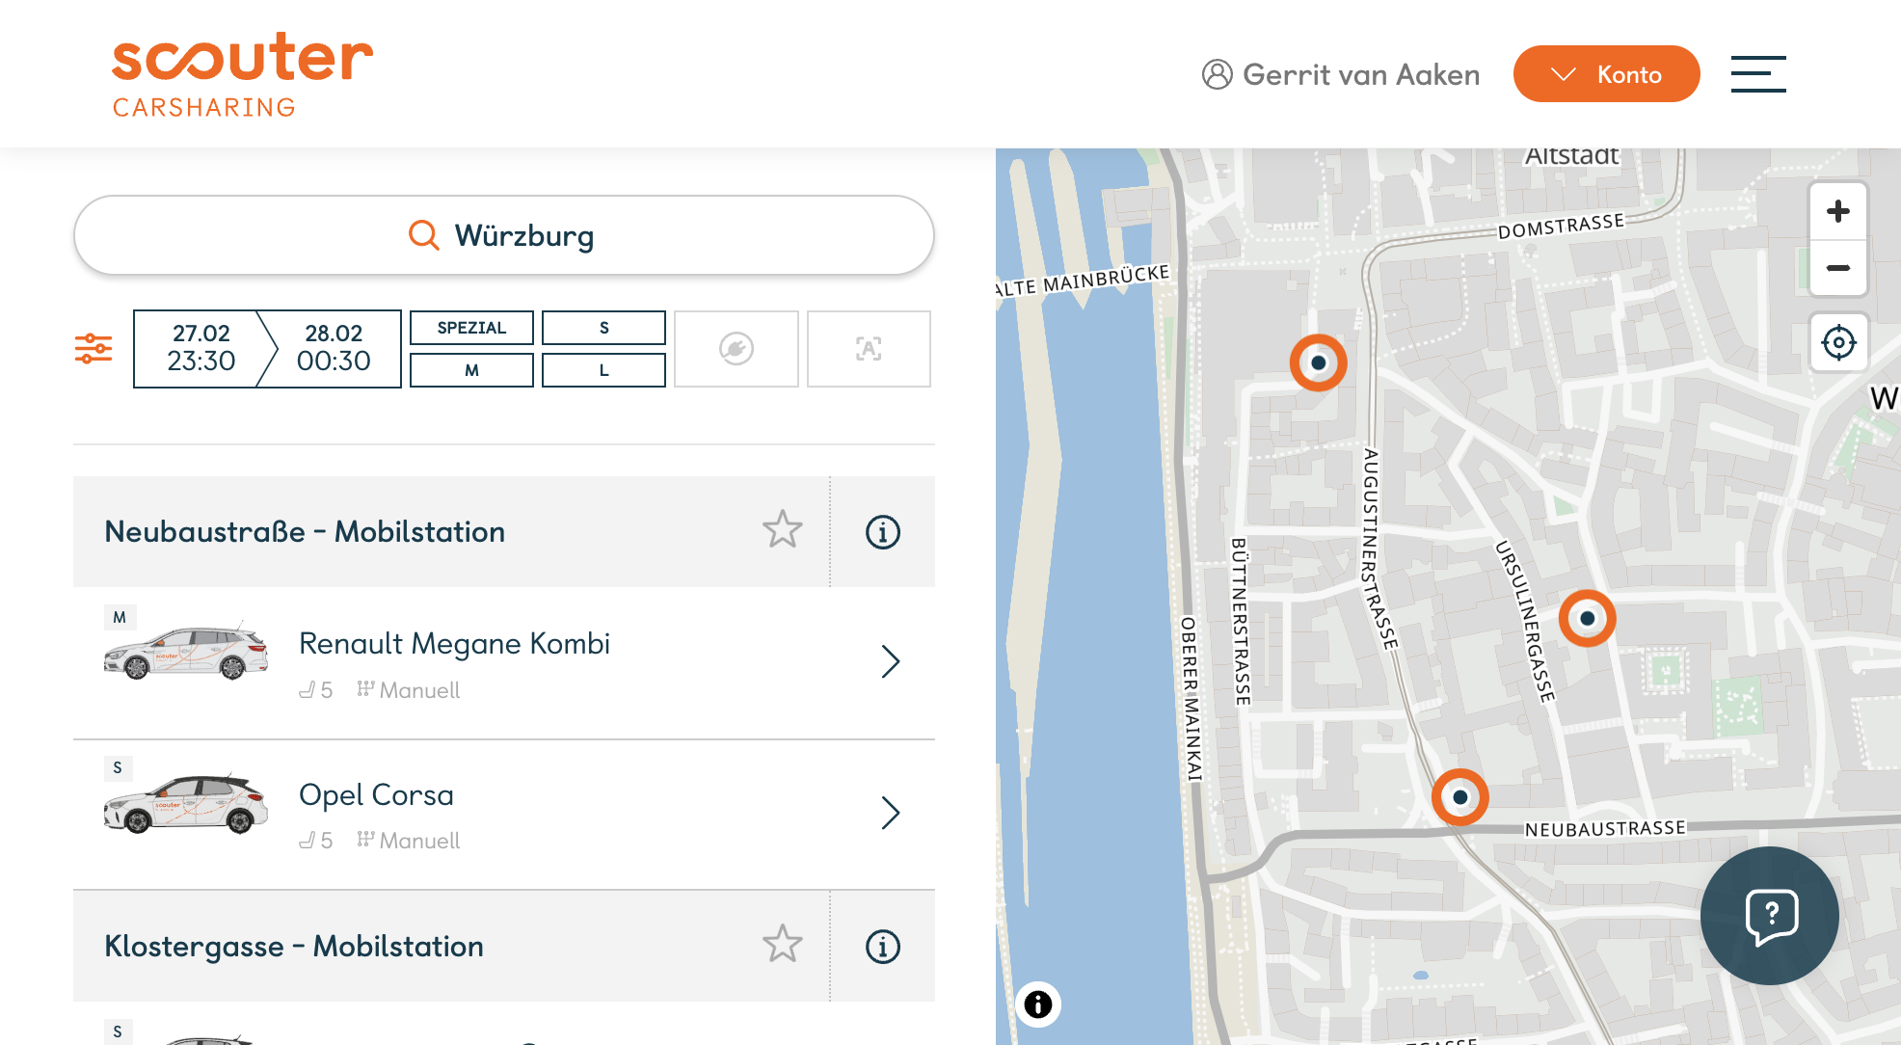Click the Gerrit van Aaken profile link

click(1341, 74)
